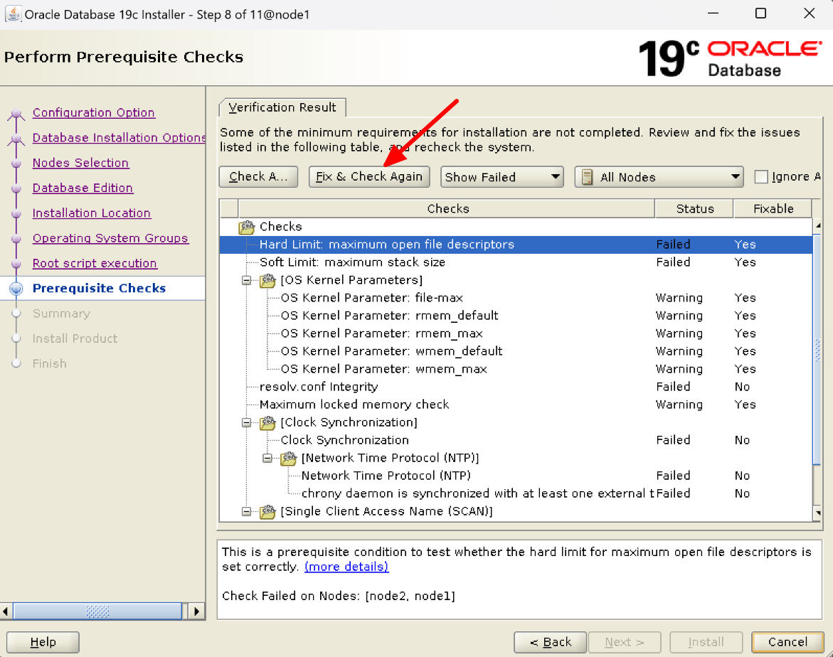The width and height of the screenshot is (833, 657).
Task: Open the All Nodes dropdown
Action: [x=658, y=177]
